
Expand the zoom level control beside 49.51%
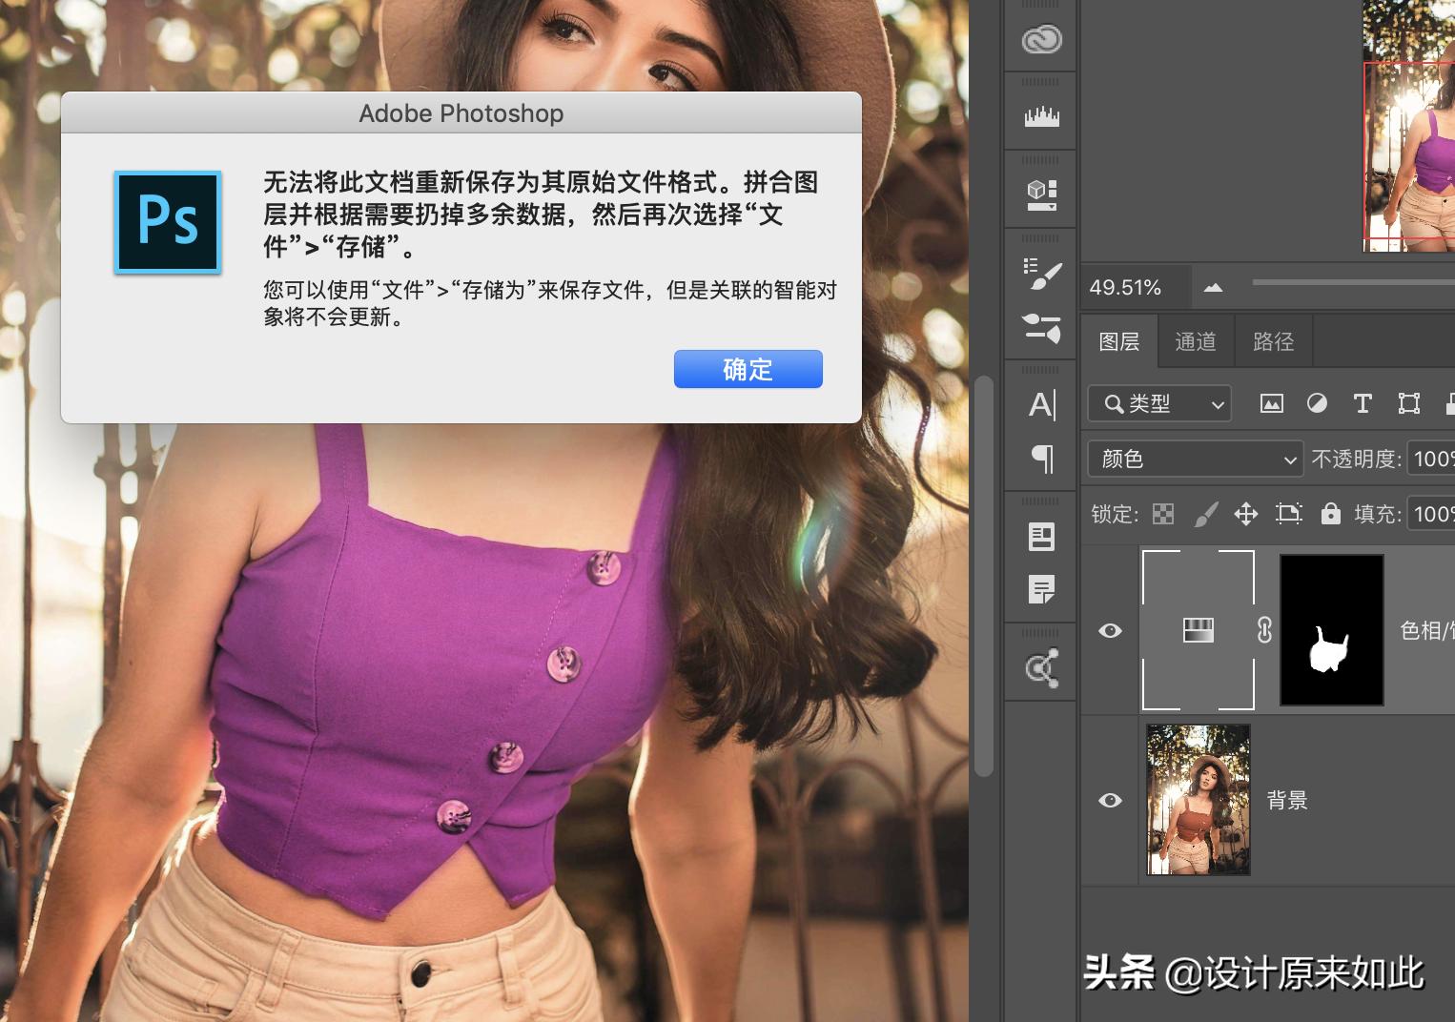tap(1212, 286)
